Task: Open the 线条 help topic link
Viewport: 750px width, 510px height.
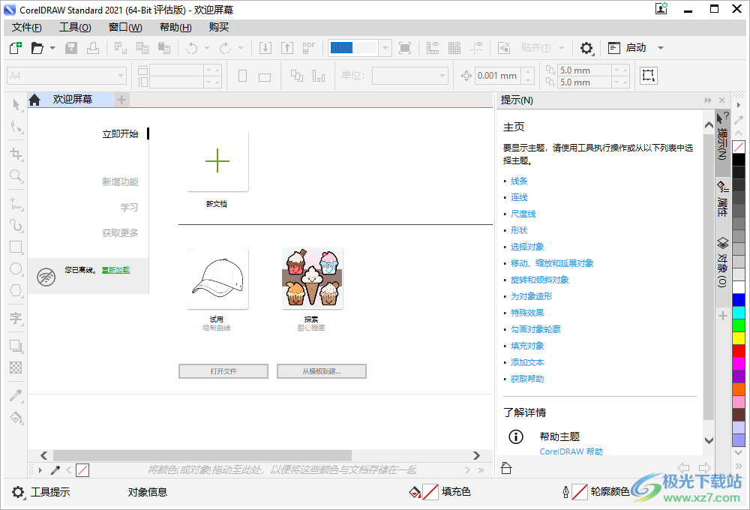Action: point(519,181)
